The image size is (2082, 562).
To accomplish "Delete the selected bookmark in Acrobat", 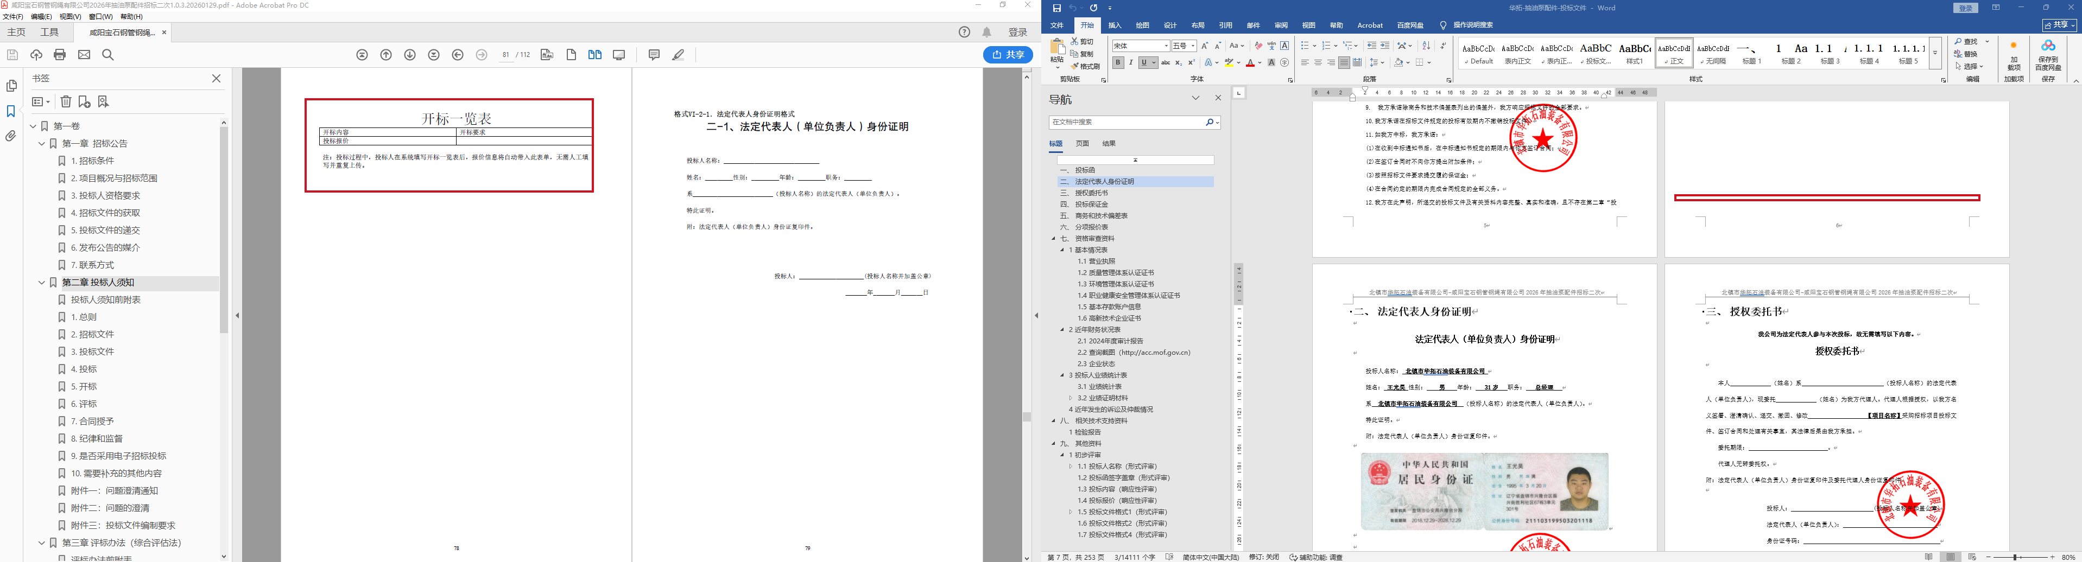I will [66, 102].
